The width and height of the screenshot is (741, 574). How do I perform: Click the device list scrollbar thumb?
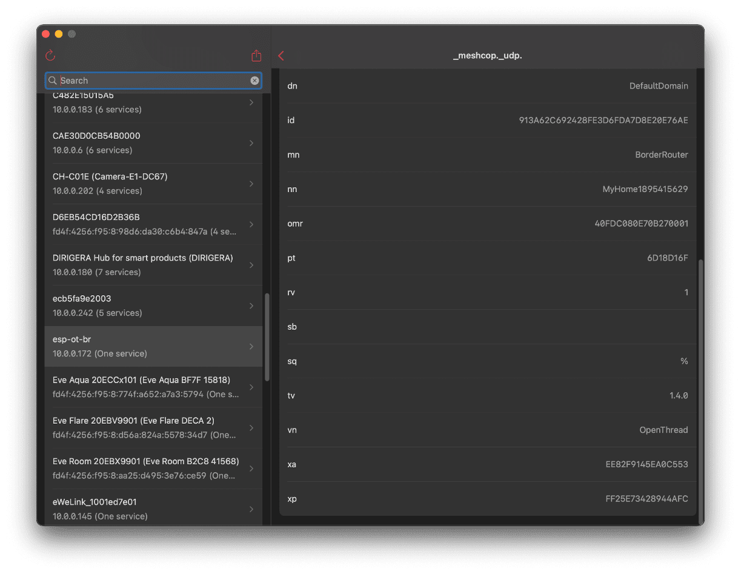tap(266, 336)
